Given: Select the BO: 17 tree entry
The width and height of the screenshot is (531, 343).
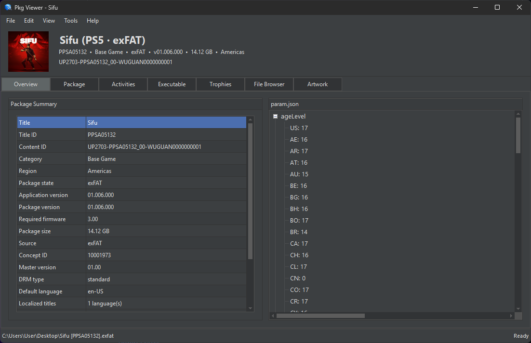Looking at the screenshot, I should pyautogui.click(x=299, y=221).
